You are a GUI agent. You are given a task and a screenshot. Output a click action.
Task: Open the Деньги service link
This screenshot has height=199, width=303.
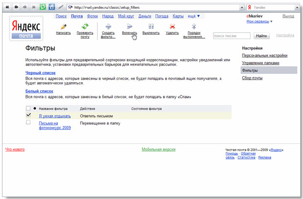(145, 16)
